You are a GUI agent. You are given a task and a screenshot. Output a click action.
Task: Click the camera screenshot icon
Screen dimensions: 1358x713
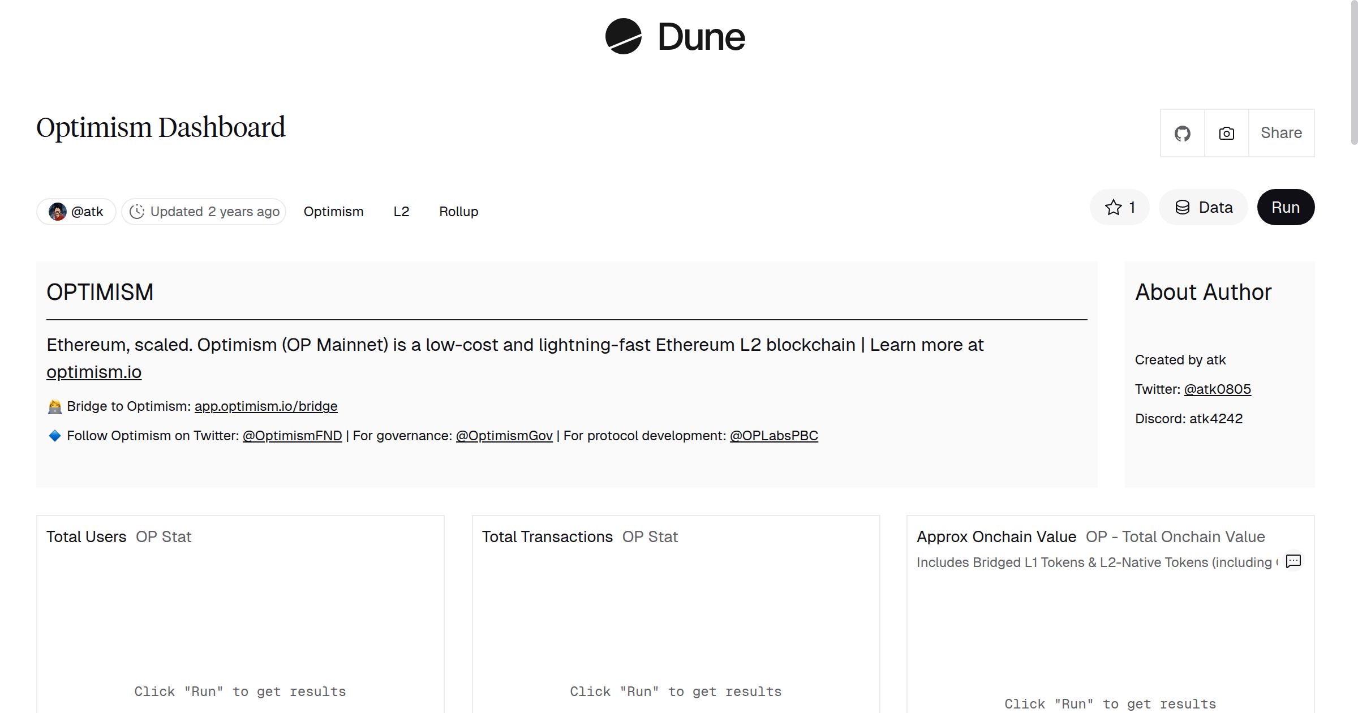[1226, 134]
